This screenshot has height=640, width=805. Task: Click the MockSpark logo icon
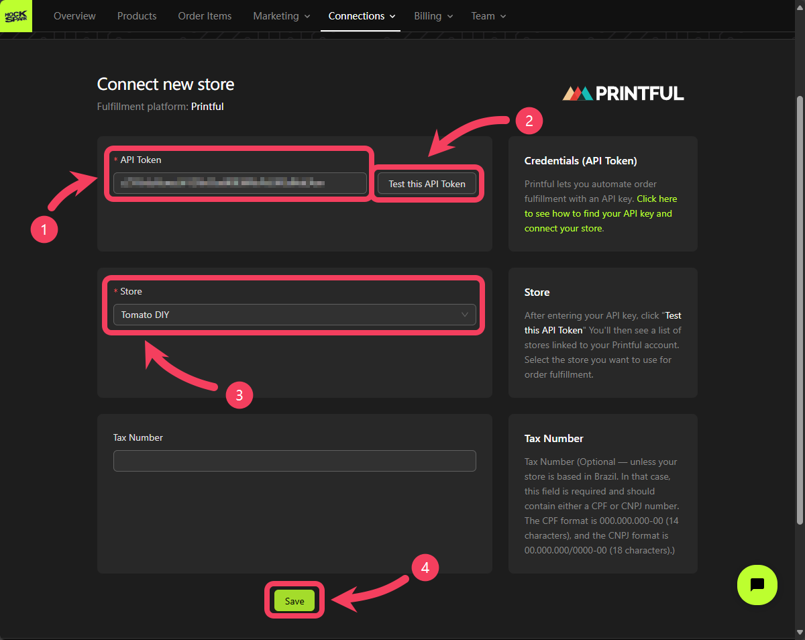tap(16, 16)
